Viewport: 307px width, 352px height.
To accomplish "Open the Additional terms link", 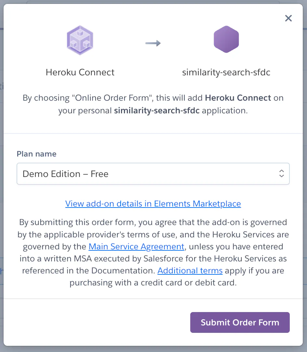I will (190, 270).
